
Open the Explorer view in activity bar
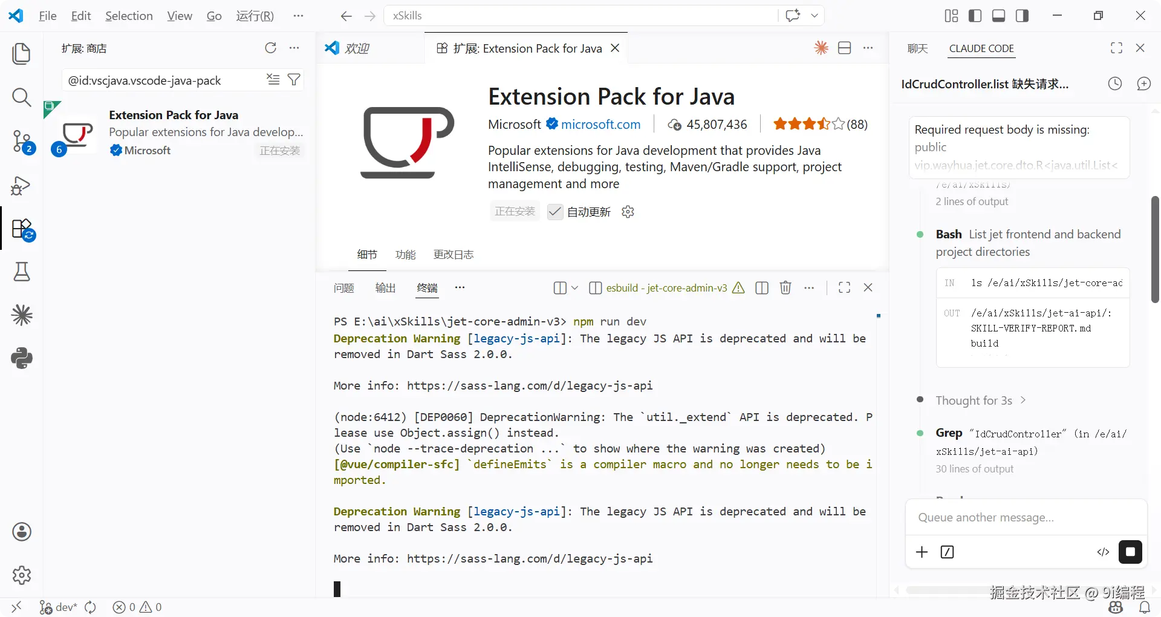coord(22,54)
